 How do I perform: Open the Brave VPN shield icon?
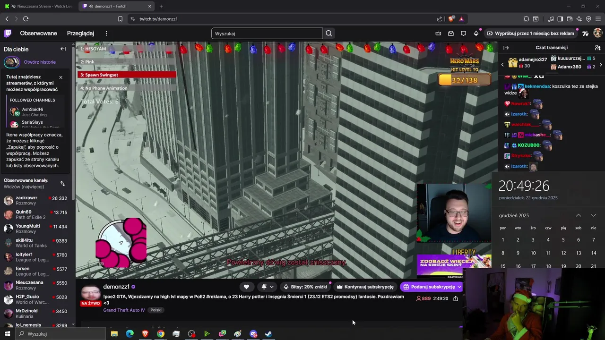click(x=588, y=19)
